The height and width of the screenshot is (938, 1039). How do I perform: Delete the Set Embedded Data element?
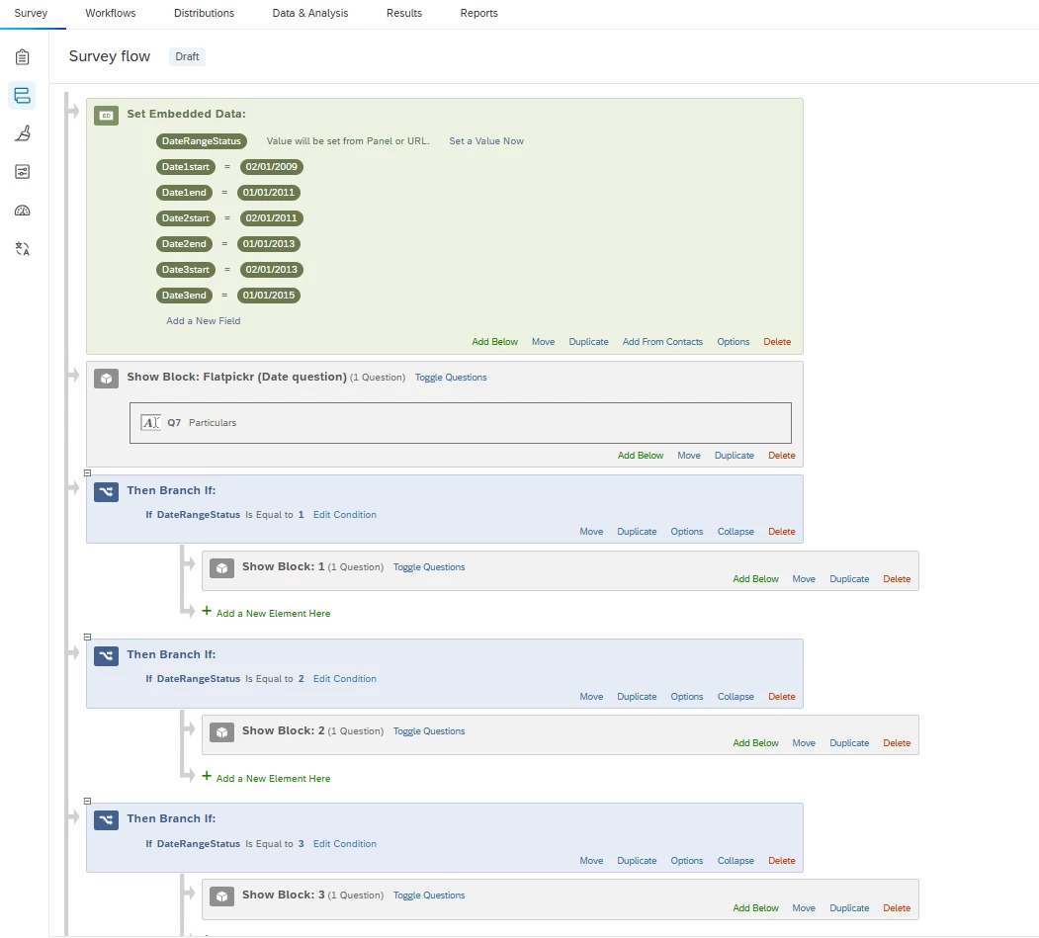tap(777, 342)
